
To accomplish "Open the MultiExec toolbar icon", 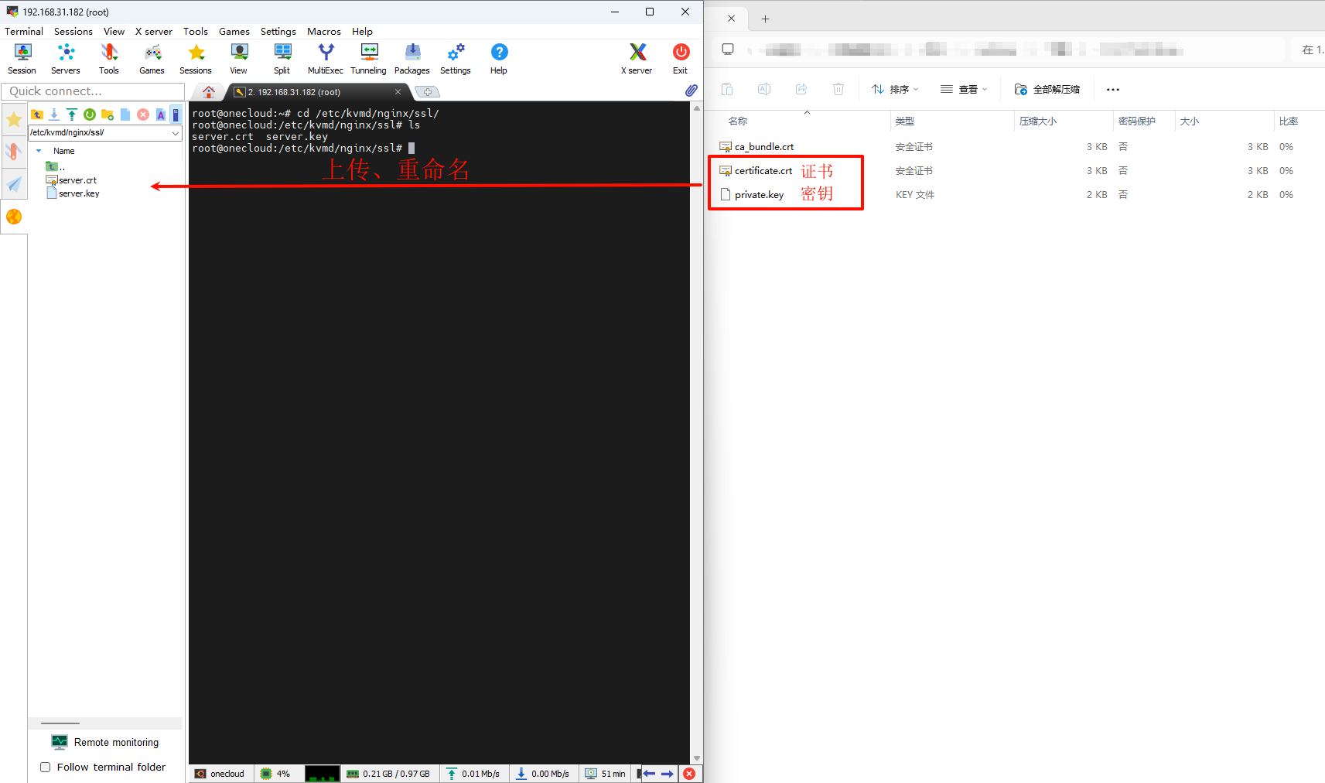I will 326,59.
